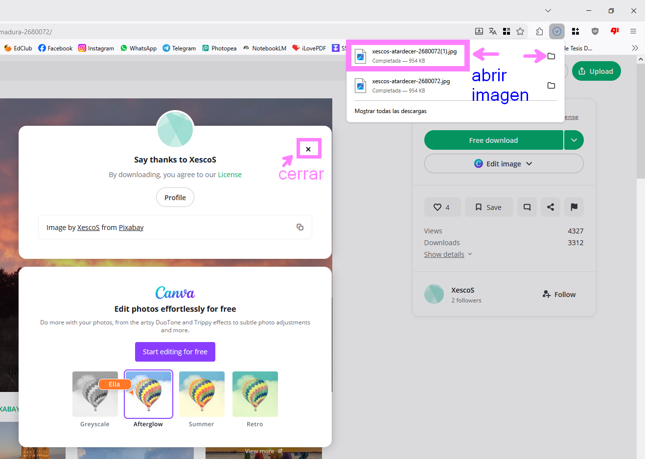Screen dimensions: 645x459
Task: Open the Photopea bookmark
Action: 219,48
